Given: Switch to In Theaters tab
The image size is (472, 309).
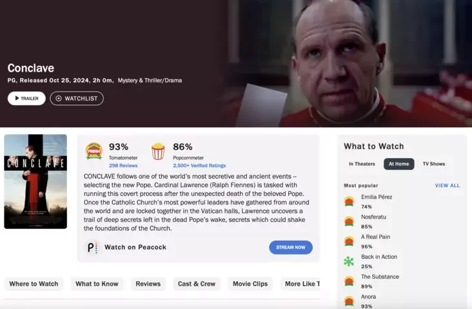Looking at the screenshot, I should pos(362,164).
